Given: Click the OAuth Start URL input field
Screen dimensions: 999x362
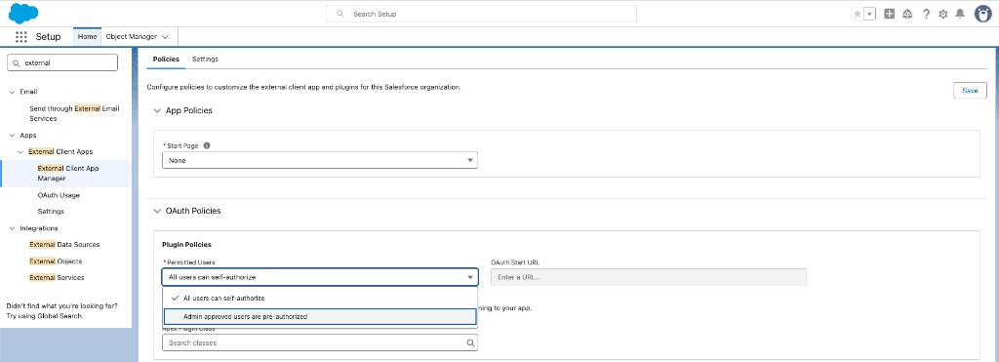Looking at the screenshot, I should (x=649, y=277).
